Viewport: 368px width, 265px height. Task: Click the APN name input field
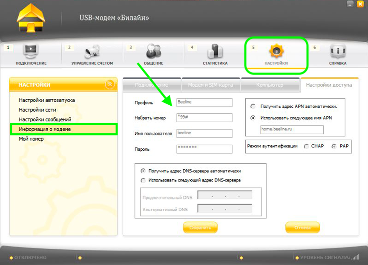(x=292, y=130)
